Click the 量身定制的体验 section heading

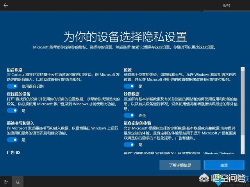pyautogui.click(x=137, y=123)
